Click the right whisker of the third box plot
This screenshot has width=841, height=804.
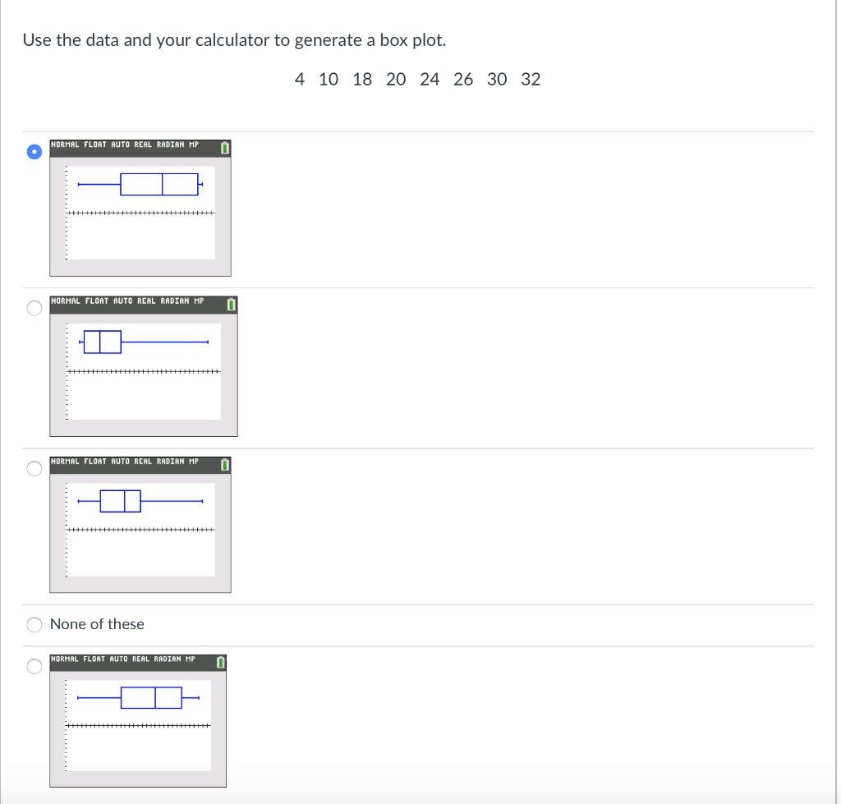(172, 500)
